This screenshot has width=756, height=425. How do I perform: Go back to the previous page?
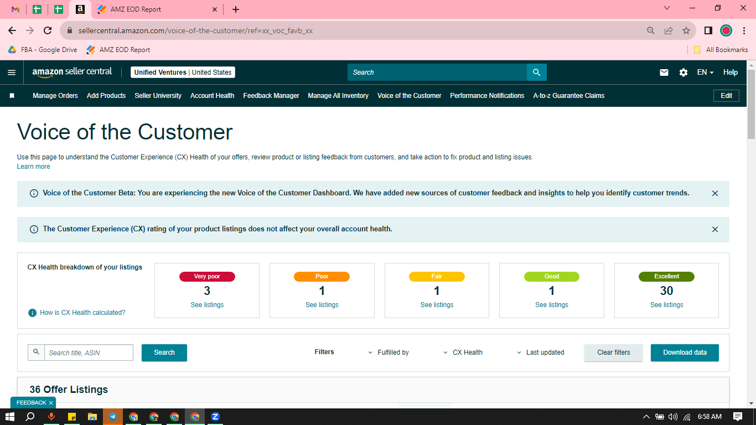[12, 30]
